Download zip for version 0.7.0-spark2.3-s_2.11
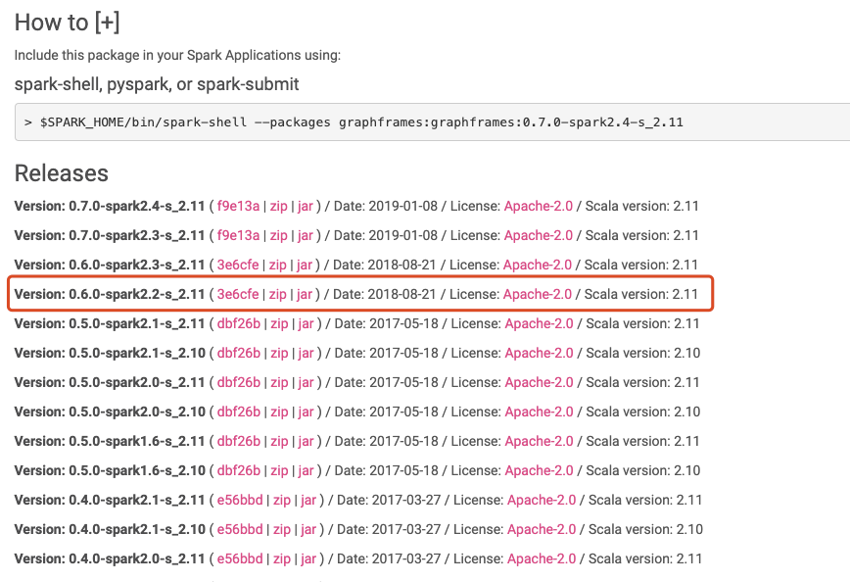Image resolution: width=850 pixels, height=582 pixels. click(279, 235)
